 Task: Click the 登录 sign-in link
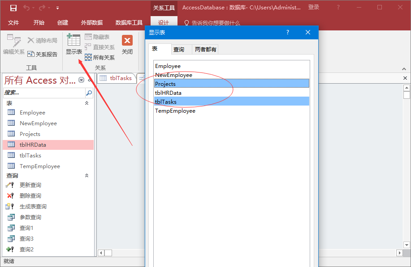[x=314, y=7]
